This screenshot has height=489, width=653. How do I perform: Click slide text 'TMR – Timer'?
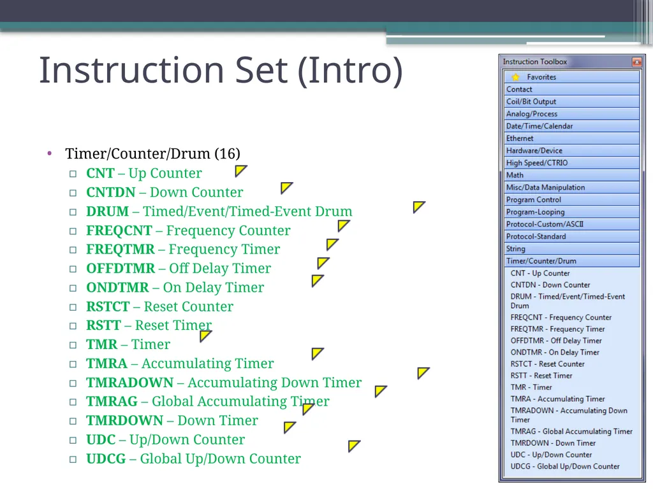[x=128, y=344]
